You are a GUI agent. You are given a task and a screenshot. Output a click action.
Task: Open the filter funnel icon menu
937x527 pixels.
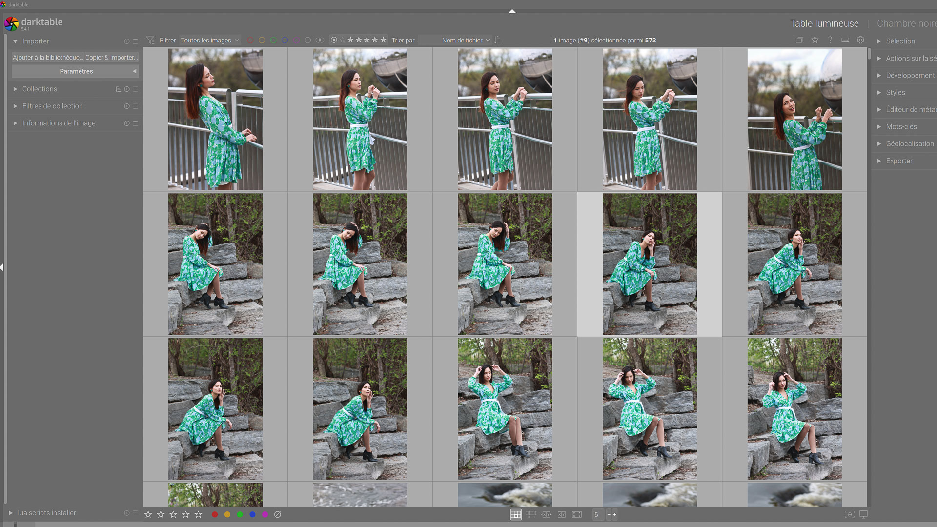pos(150,40)
